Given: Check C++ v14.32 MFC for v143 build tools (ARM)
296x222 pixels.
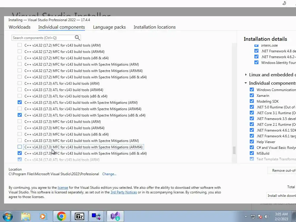Looking at the screenshot, I should [x=20, y=45].
